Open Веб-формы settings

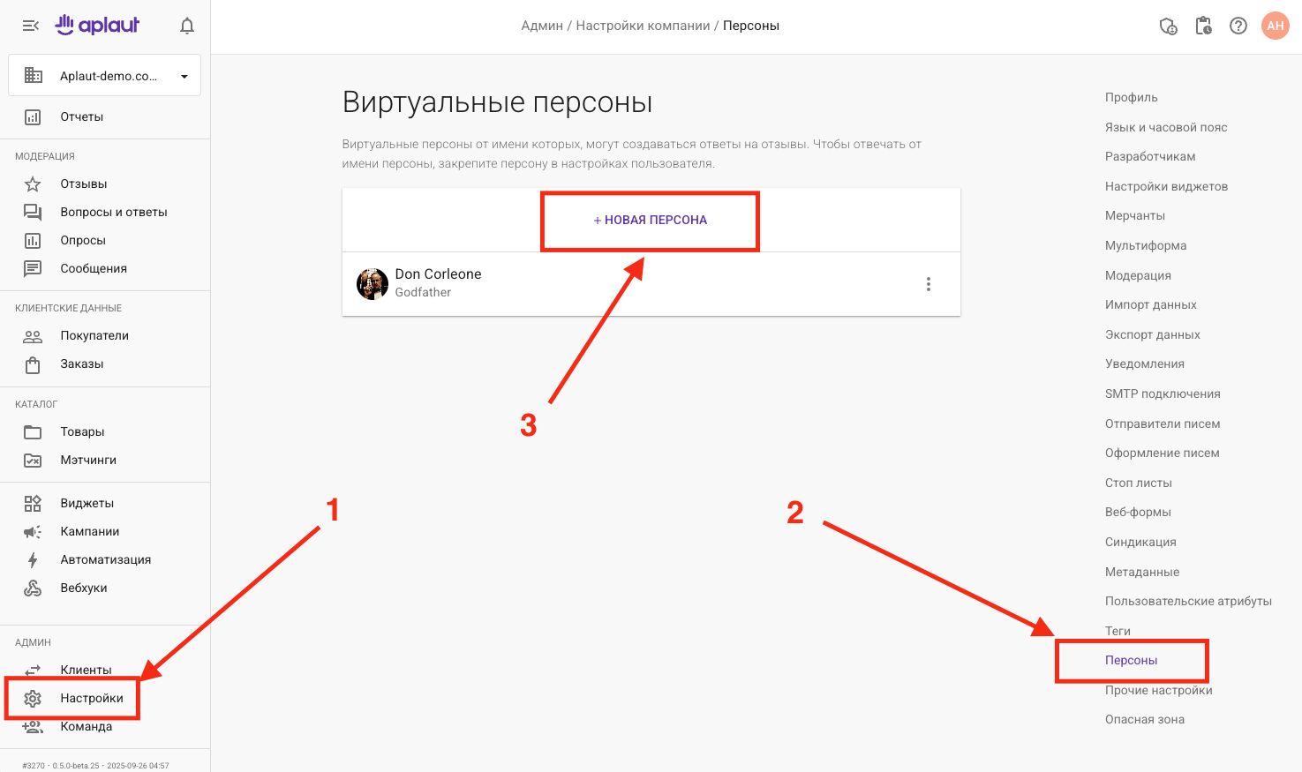(1138, 512)
